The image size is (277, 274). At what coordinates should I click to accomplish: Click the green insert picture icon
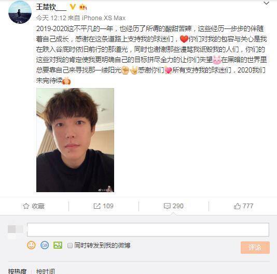[58, 245]
